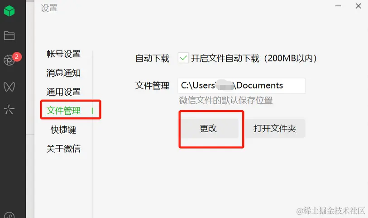Close the 设置 window

pyautogui.click(x=358, y=6)
